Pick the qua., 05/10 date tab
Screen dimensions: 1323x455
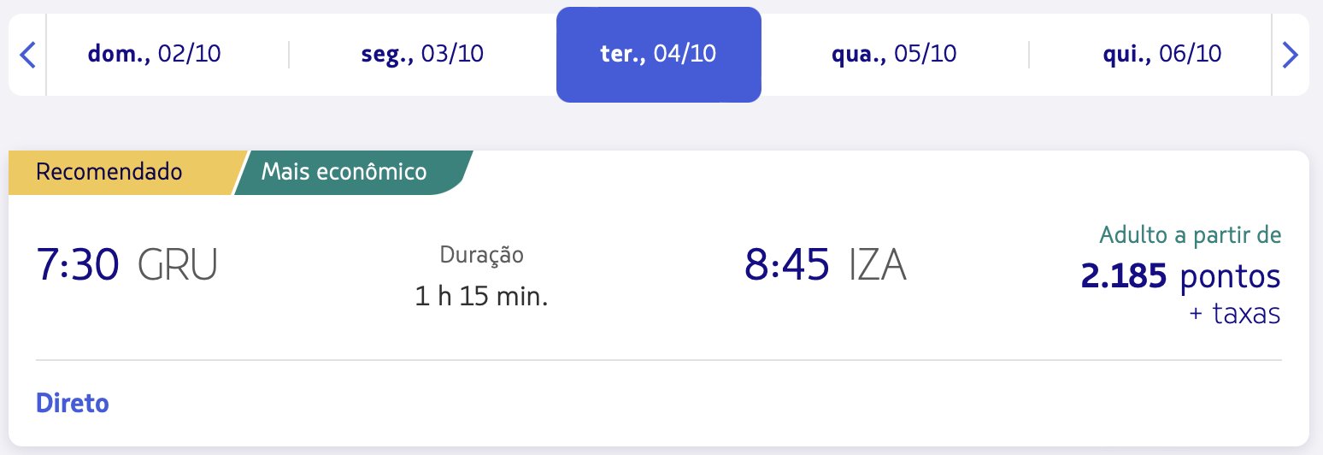point(894,55)
